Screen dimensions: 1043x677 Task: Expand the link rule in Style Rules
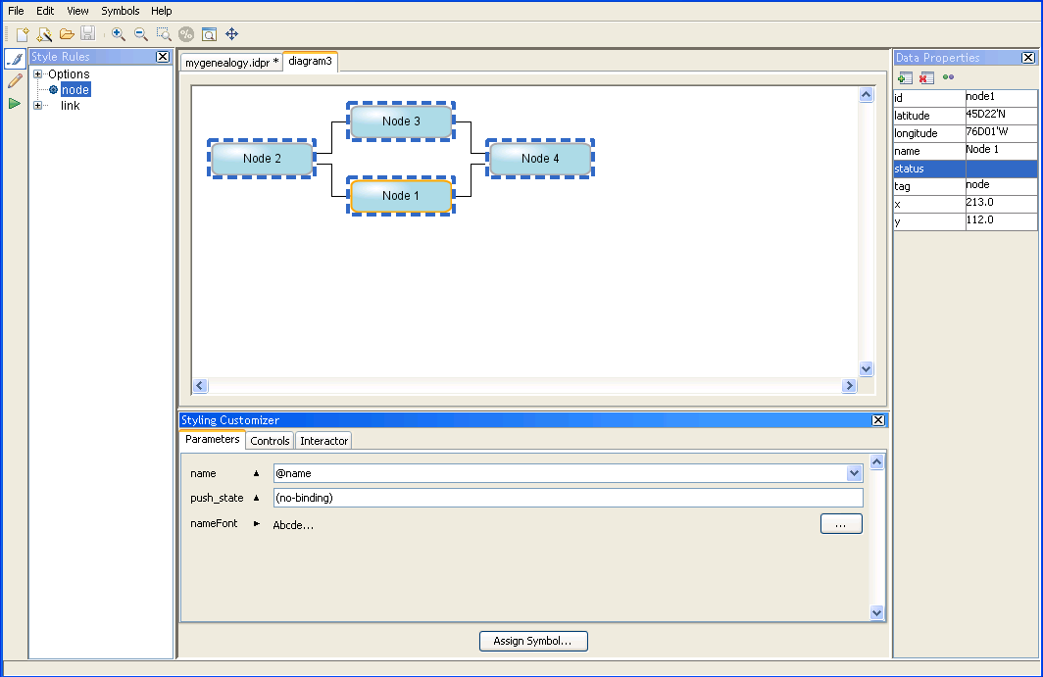pyautogui.click(x=38, y=106)
